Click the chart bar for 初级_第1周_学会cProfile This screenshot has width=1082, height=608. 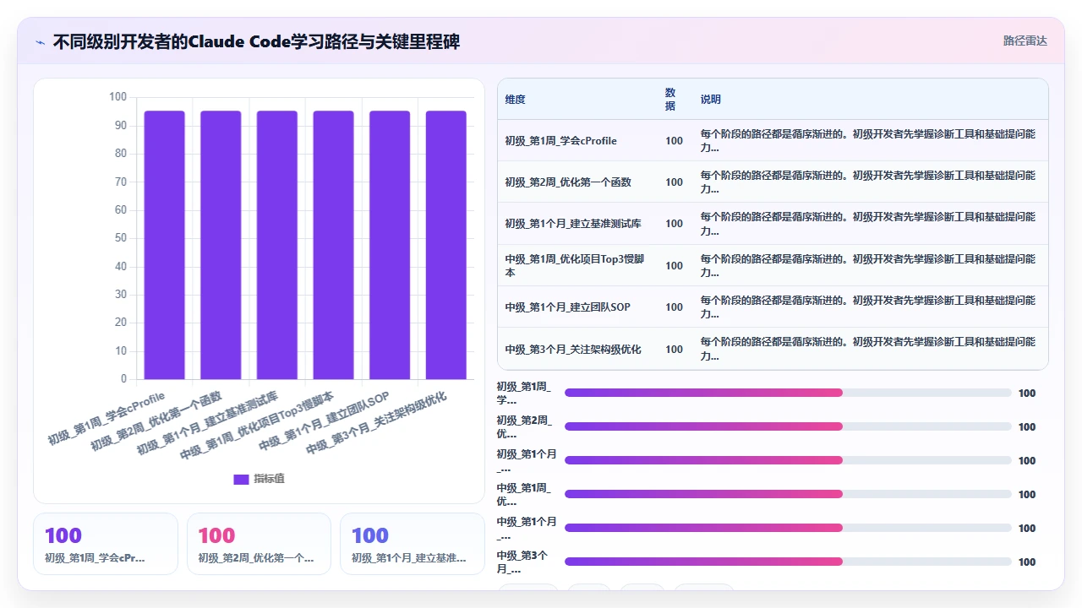click(164, 245)
